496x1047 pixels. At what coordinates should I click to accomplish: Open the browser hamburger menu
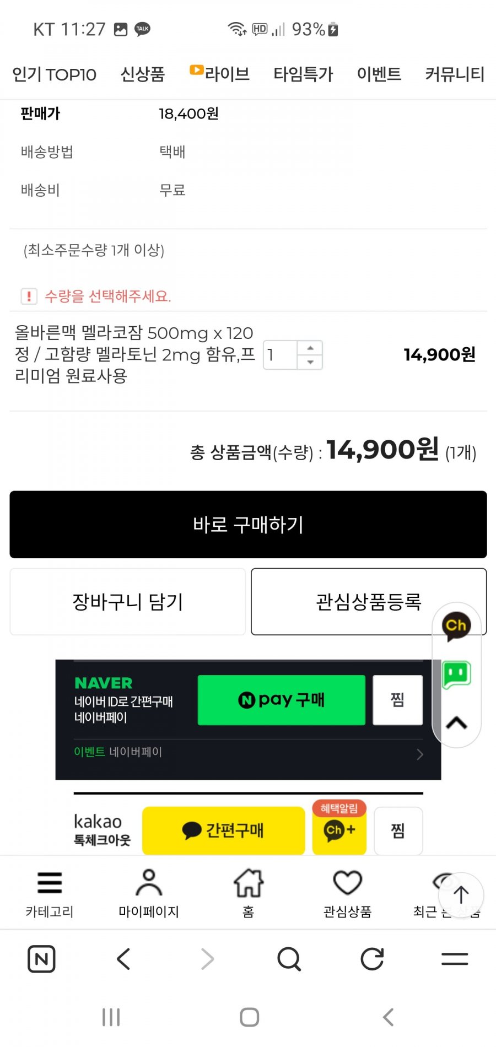coord(455,959)
